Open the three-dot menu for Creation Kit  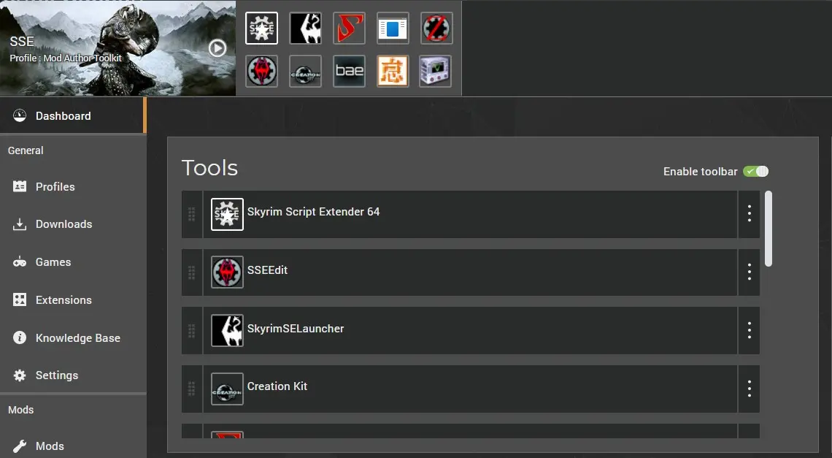pyautogui.click(x=750, y=389)
